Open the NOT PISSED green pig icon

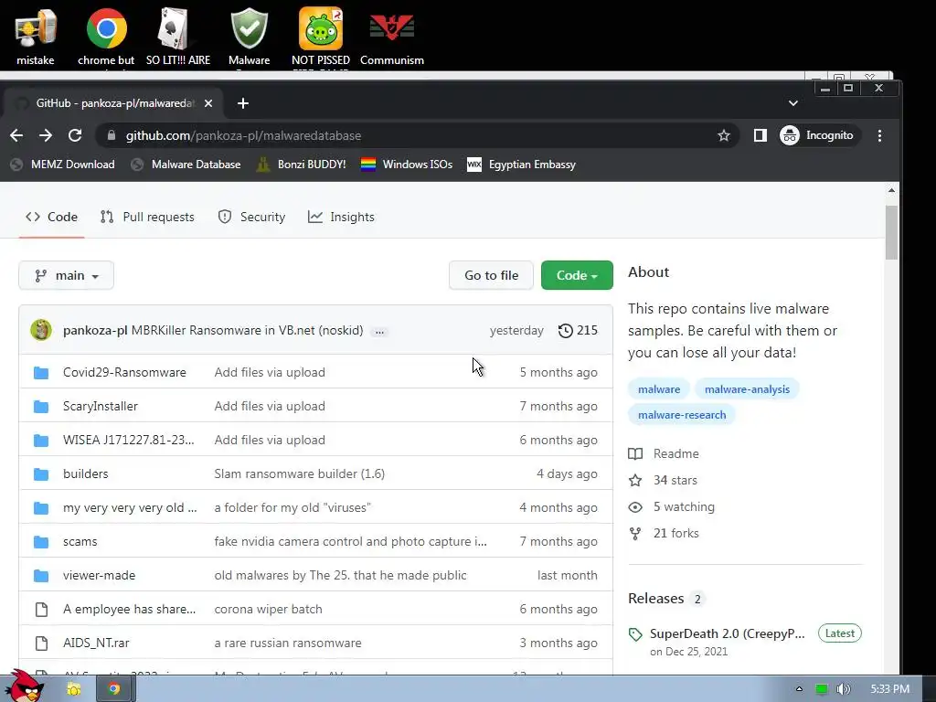coord(321,36)
